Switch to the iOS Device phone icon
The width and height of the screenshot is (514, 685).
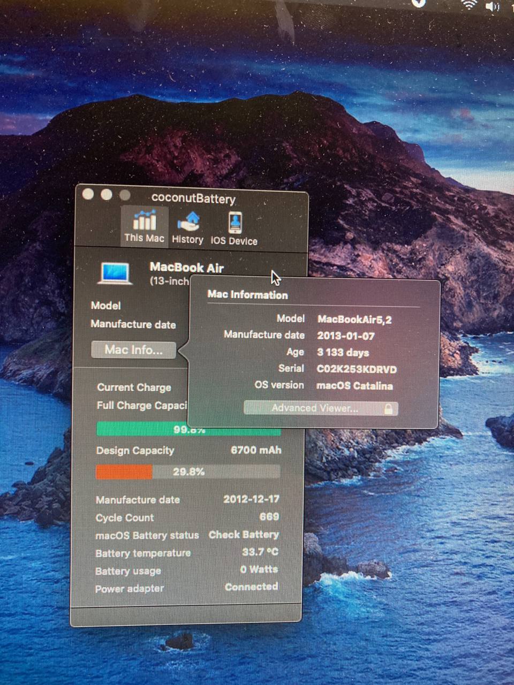235,223
